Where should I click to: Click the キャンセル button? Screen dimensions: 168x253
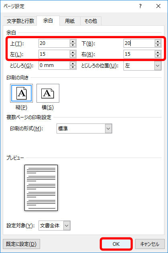coord(150,244)
